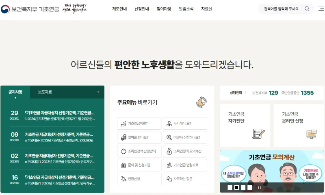Viewport: 325px width, 195px height.
Task: Click the pie chart icon beside 주요메뉴 바로가기
Action: click(x=201, y=102)
